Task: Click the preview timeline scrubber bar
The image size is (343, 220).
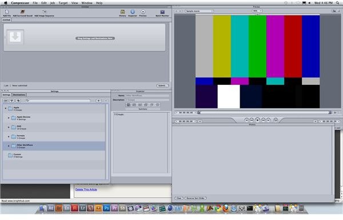Action: (264, 112)
